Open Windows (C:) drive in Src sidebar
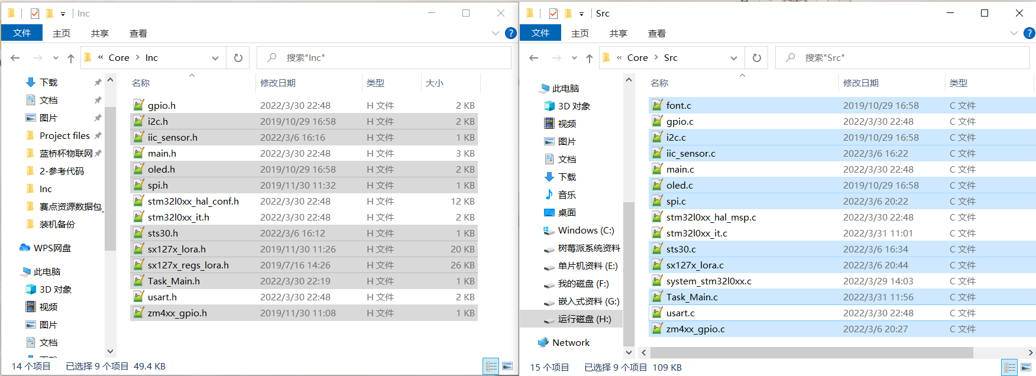The width and height of the screenshot is (1036, 376). pyautogui.click(x=579, y=230)
